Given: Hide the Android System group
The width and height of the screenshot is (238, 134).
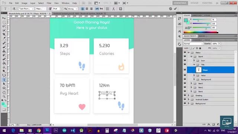Looking at the screenshot, I should coord(185,99).
